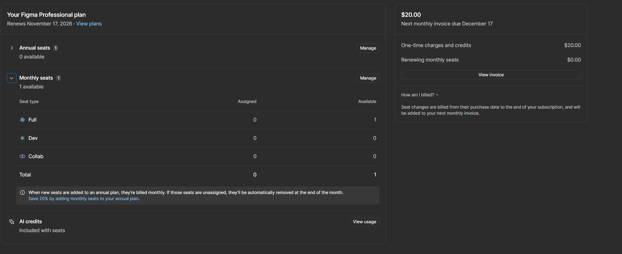Click Collab row assigned value 0
The height and width of the screenshot is (254, 622).
[x=255, y=156]
